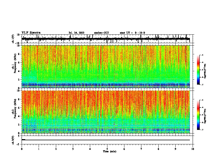Click the "8" kHz tick of ch.1 spectrogram
Viewport: 217px width, 167px height.
tap(19, 54)
